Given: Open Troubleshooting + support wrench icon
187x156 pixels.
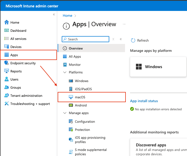Looking at the screenshot, I should pyautogui.click(x=7, y=104).
